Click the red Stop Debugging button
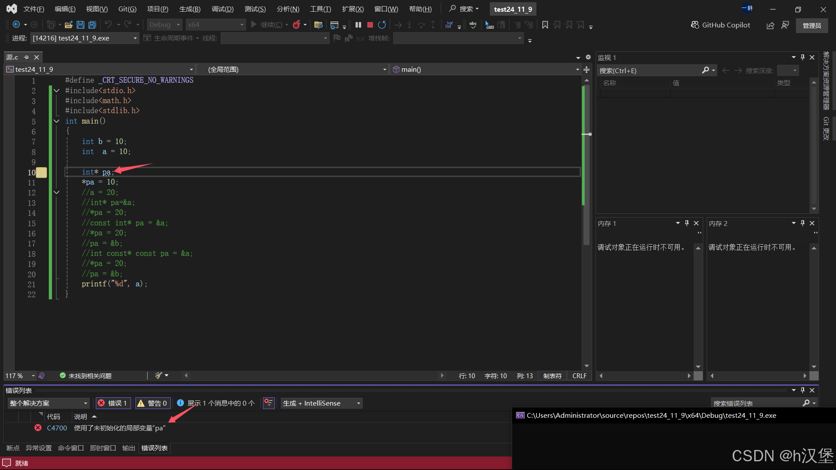The width and height of the screenshot is (836, 470). click(370, 25)
